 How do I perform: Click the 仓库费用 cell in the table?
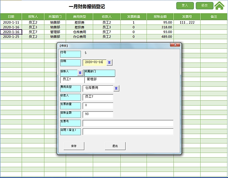(x=80, y=32)
